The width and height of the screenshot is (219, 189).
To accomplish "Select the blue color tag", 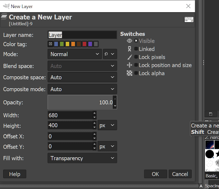I will point(56,44).
